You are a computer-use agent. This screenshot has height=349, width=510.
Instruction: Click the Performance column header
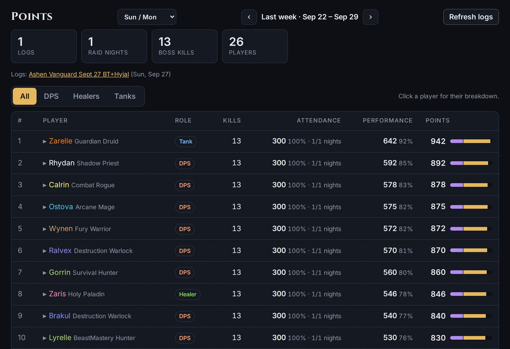388,120
